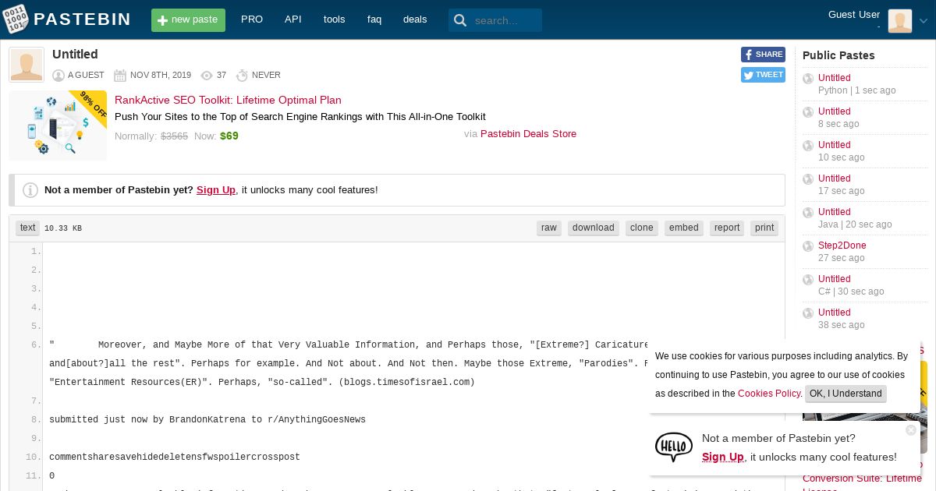Click the Guest User avatar in header
Image resolution: width=936 pixels, height=491 pixels.
click(x=900, y=21)
